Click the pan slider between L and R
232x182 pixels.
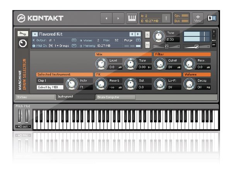pyautogui.click(x=167, y=46)
